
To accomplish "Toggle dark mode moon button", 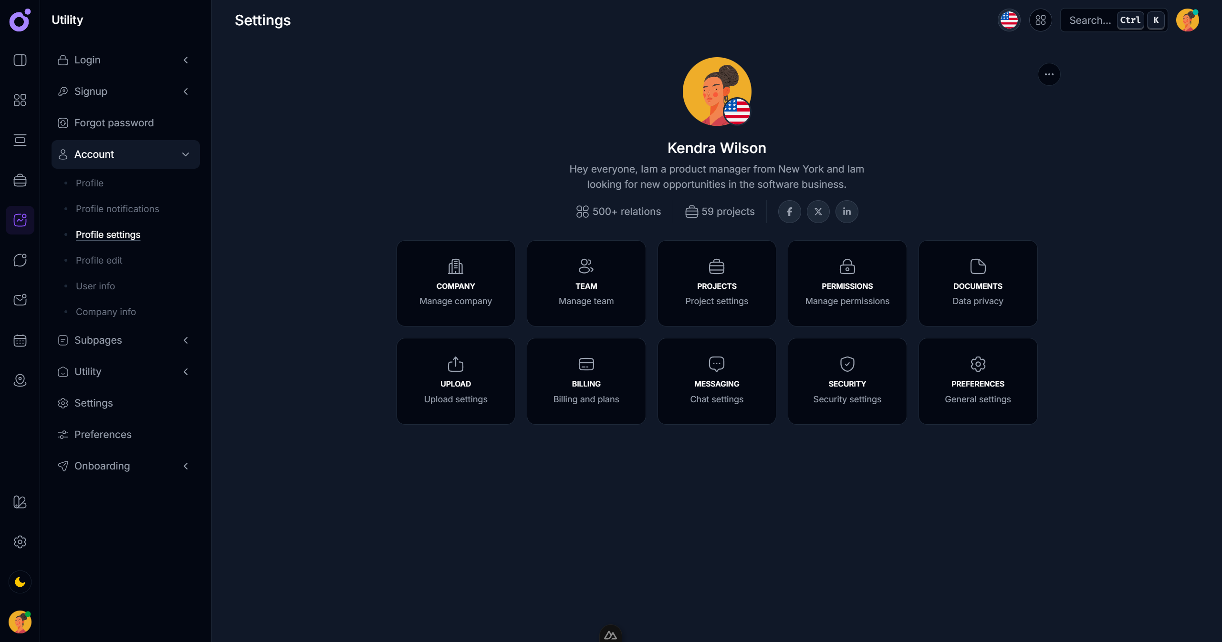I will [20, 582].
